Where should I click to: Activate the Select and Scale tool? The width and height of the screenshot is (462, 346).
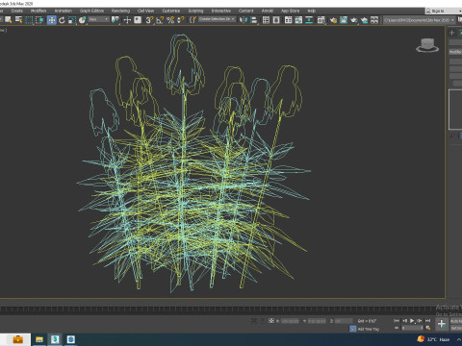(x=72, y=20)
